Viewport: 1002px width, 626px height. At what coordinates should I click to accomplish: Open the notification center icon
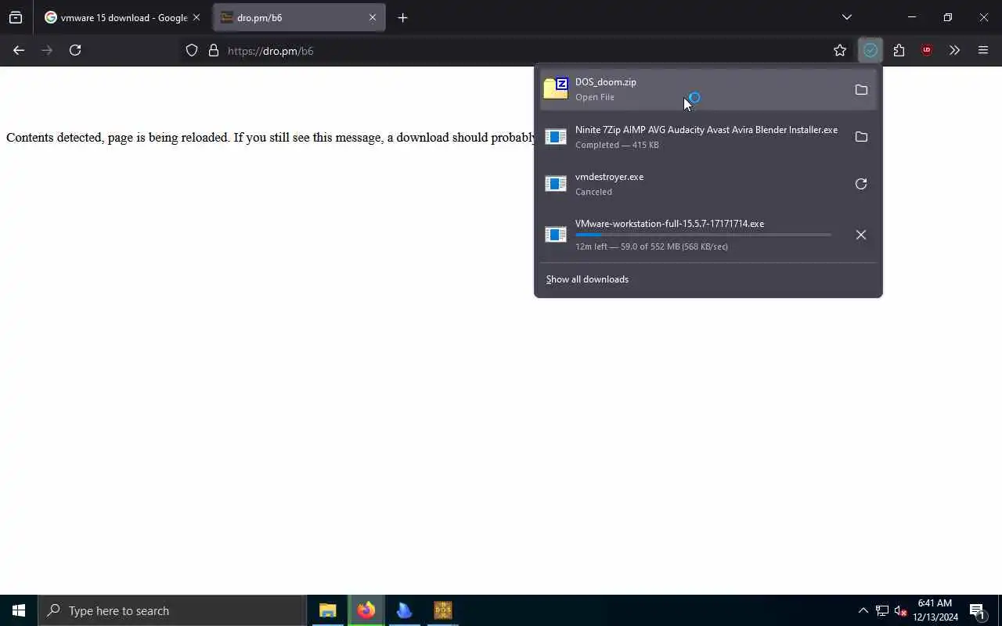pos(977,610)
